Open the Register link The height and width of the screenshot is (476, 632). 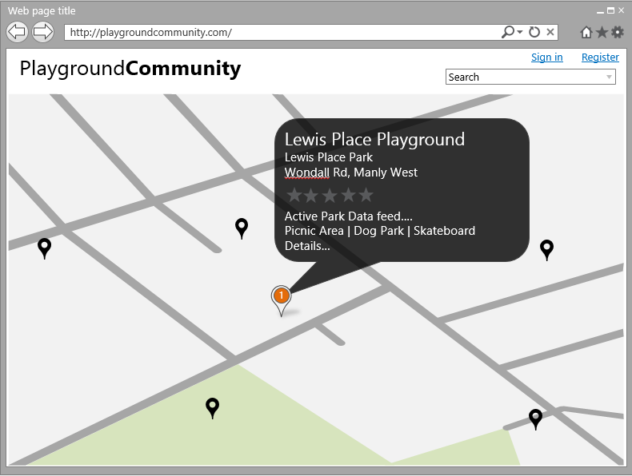click(x=600, y=57)
